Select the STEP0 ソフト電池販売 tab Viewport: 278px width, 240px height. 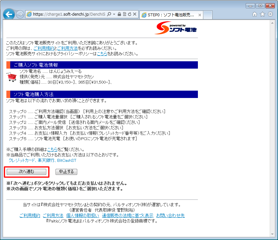point(169,15)
